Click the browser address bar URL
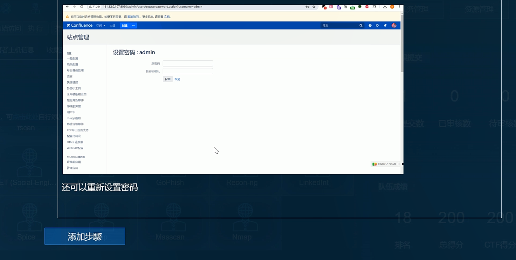 point(153,7)
